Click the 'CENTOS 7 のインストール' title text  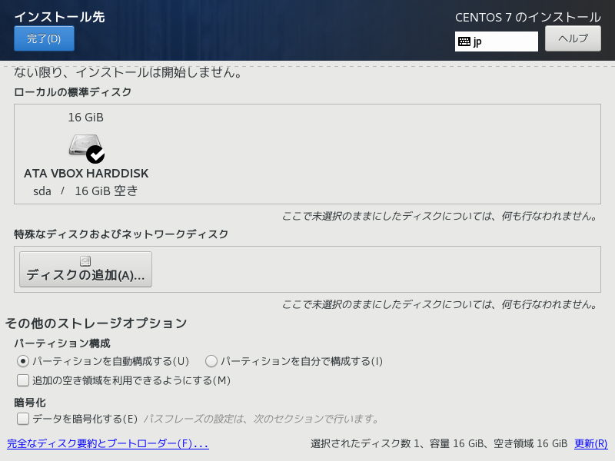pos(528,17)
